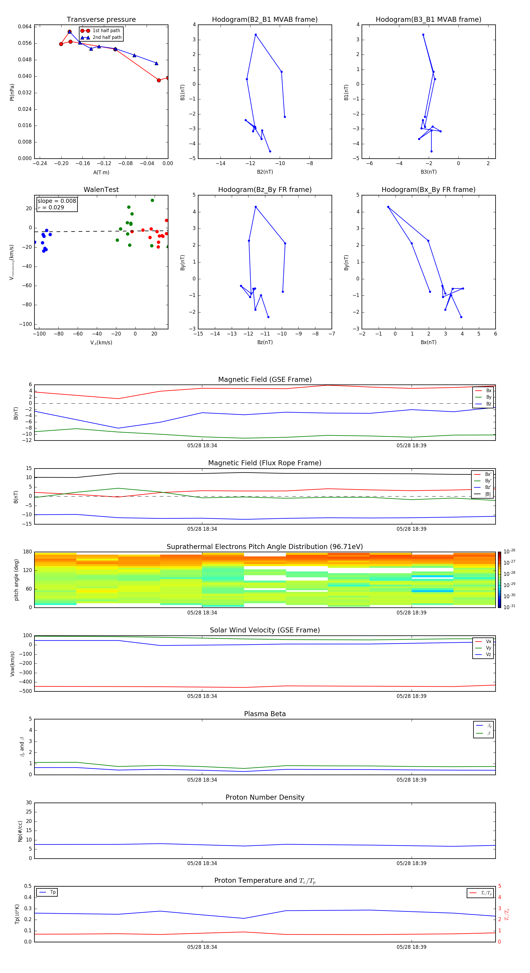
Task: Click the 'Magnetic Field (GSE Frame)' title
Action: 265,379
